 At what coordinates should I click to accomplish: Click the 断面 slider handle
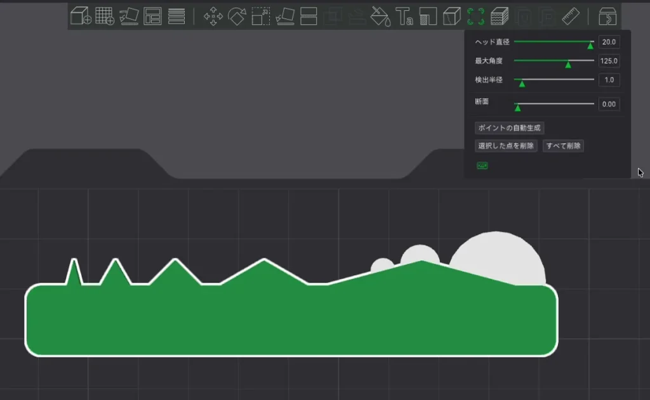[518, 108]
